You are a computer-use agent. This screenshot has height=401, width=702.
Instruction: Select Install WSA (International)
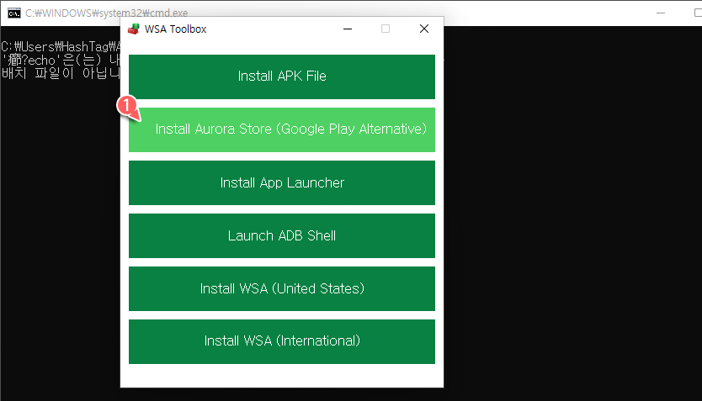tap(282, 341)
